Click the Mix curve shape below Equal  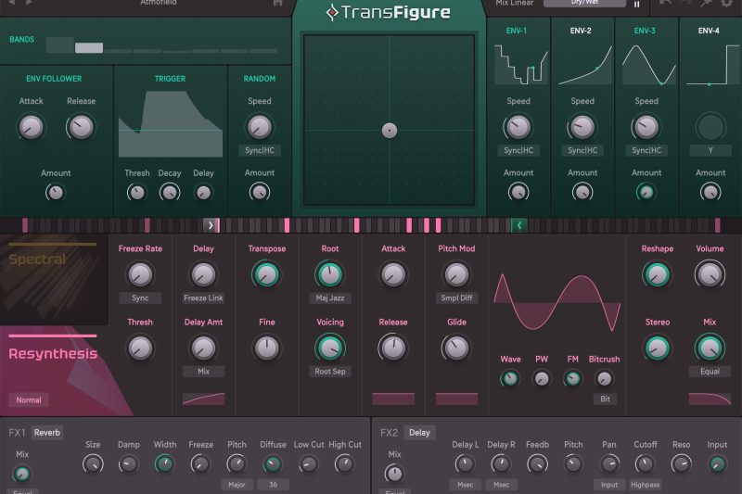(710, 399)
